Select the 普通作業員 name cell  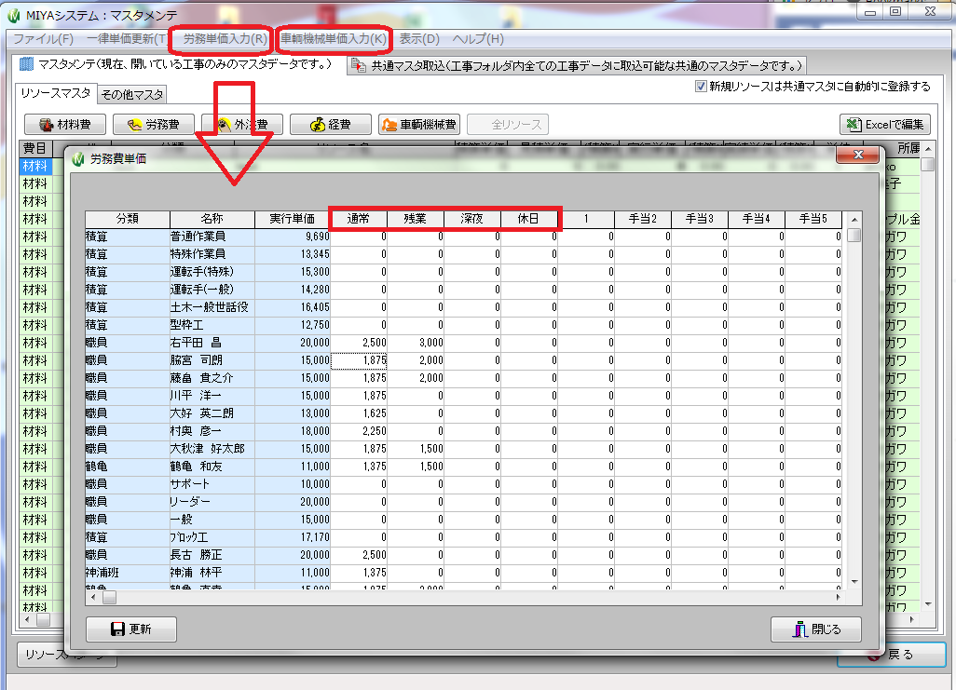click(212, 237)
